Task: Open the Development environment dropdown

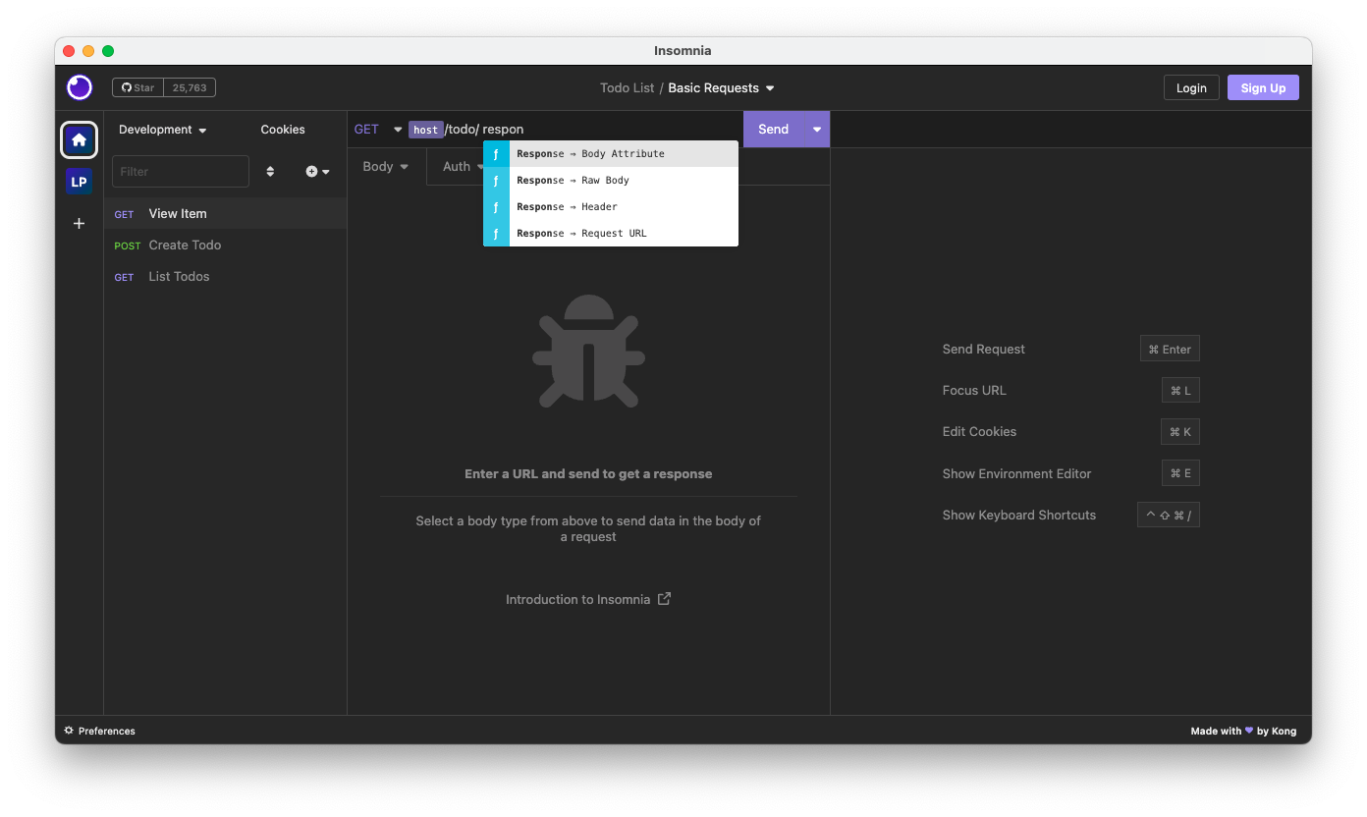Action: (162, 129)
